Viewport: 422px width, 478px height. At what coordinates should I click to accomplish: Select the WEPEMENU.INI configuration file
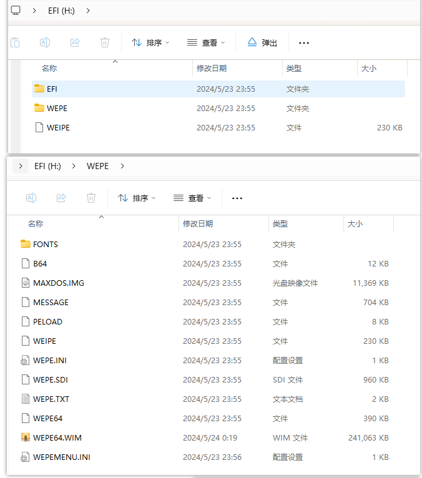point(61,457)
